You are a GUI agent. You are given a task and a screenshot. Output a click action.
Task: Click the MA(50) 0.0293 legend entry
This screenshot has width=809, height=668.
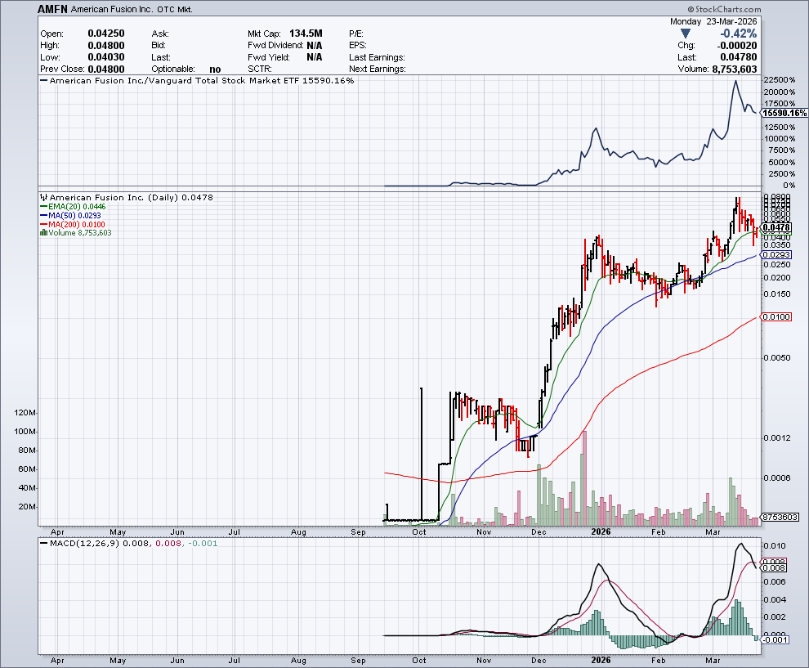pos(75,215)
